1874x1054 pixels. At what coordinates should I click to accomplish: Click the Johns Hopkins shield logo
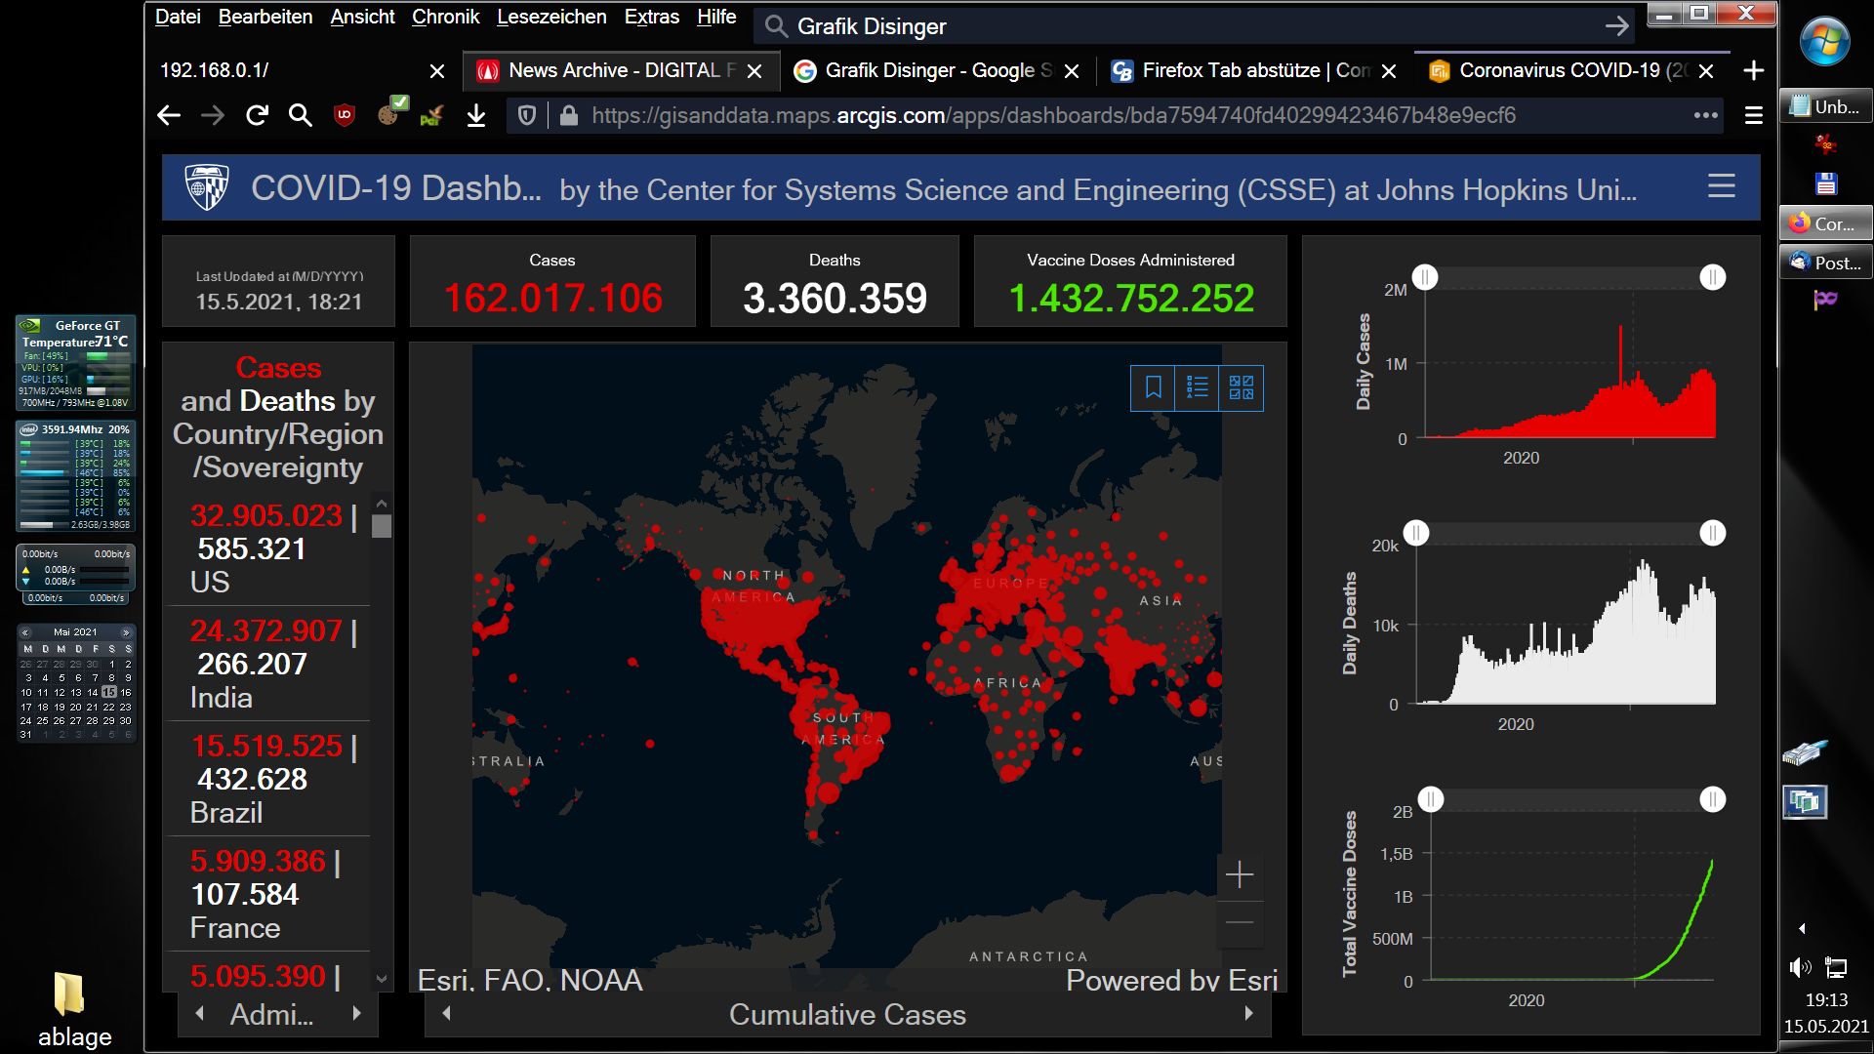tap(207, 187)
